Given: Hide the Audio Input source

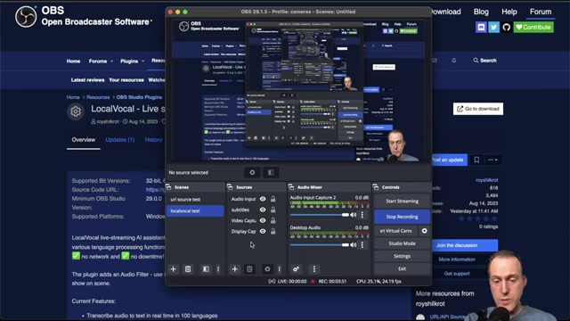Looking at the screenshot, I should click(x=263, y=199).
